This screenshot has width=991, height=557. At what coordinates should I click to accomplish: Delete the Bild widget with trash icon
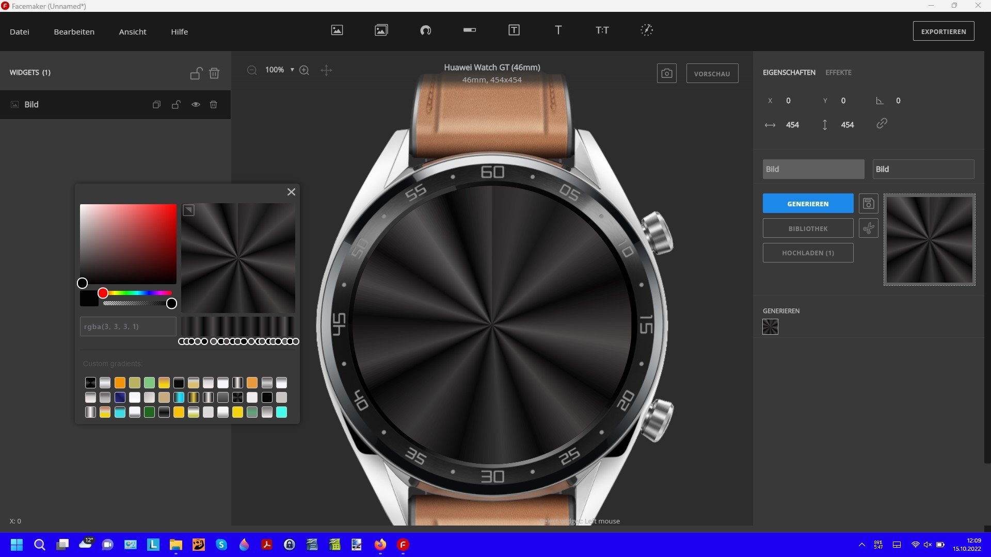pos(214,105)
